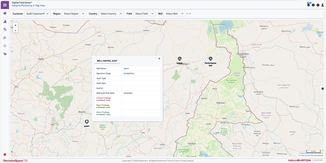326x163 pixels.
Task: Expand the Select Region dropdown
Action: [74, 14]
